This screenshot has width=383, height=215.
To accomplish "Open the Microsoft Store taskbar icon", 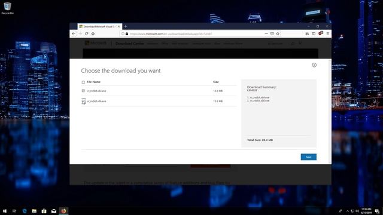I will click(x=44, y=211).
